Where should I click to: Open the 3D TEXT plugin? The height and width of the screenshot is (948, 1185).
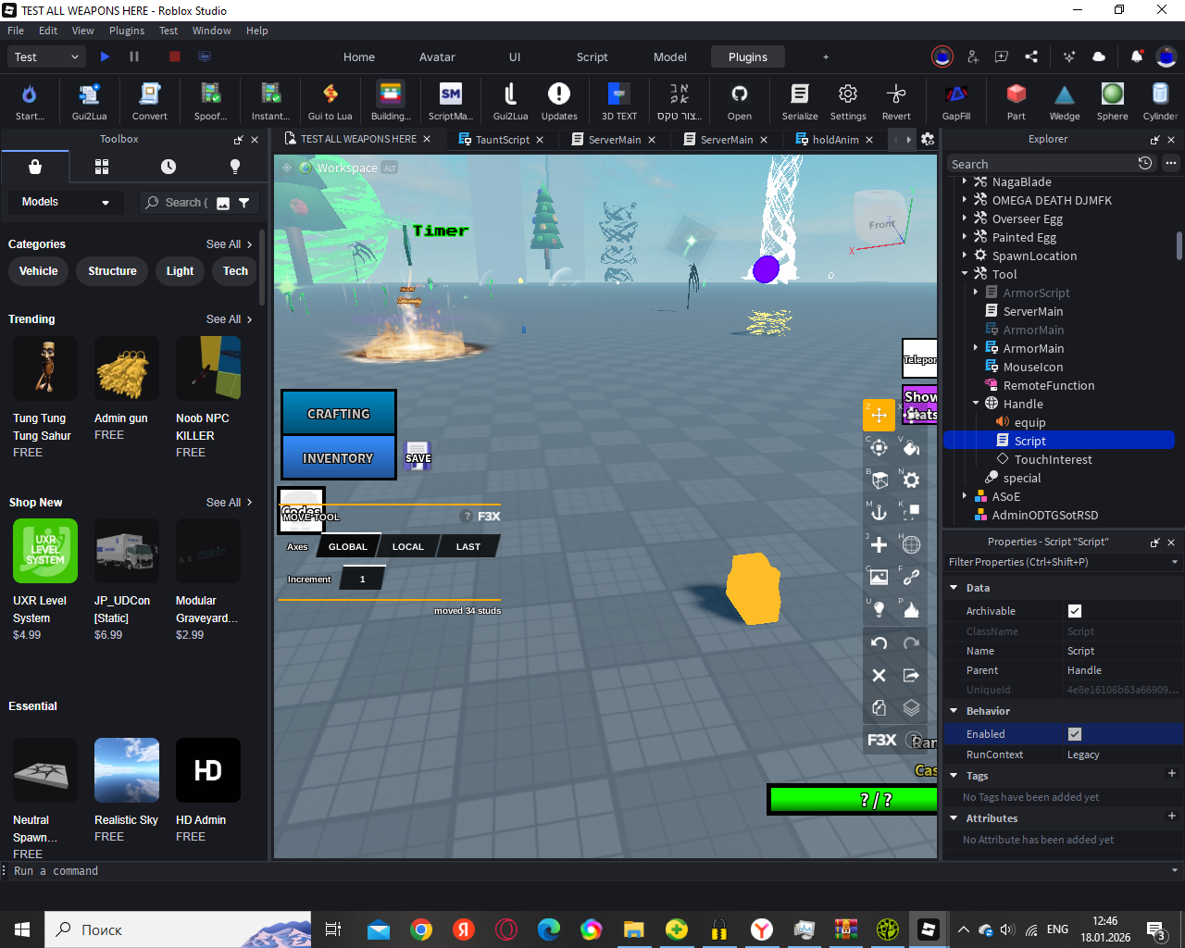coord(619,101)
